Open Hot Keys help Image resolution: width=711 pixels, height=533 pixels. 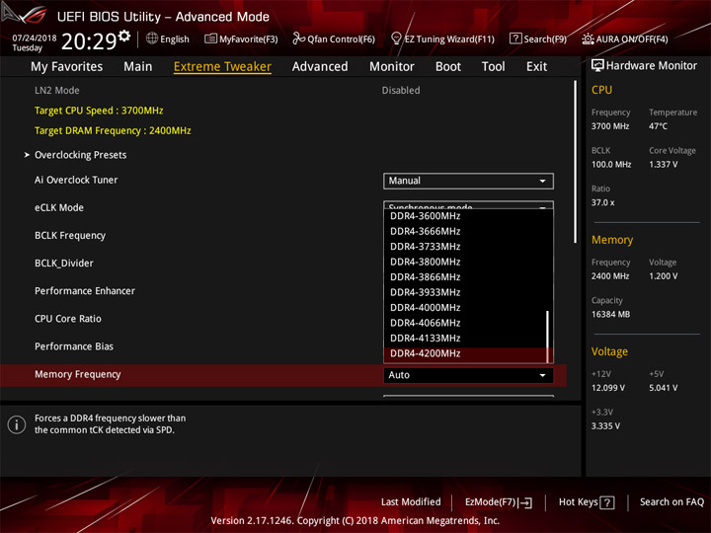point(587,502)
